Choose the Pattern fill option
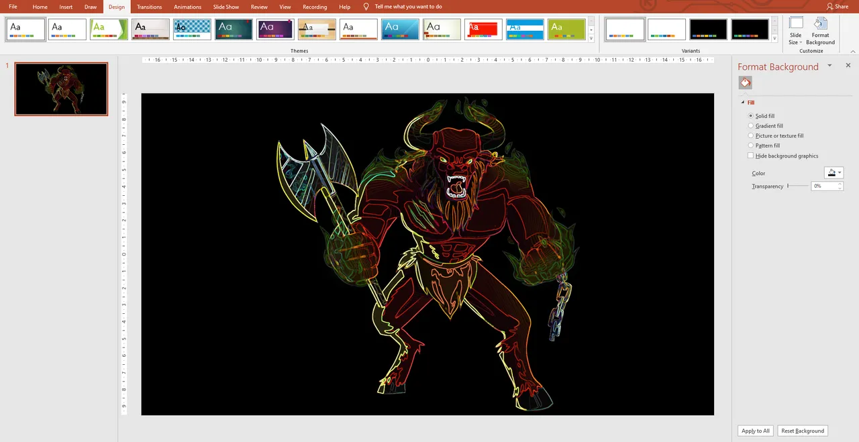 (764, 146)
